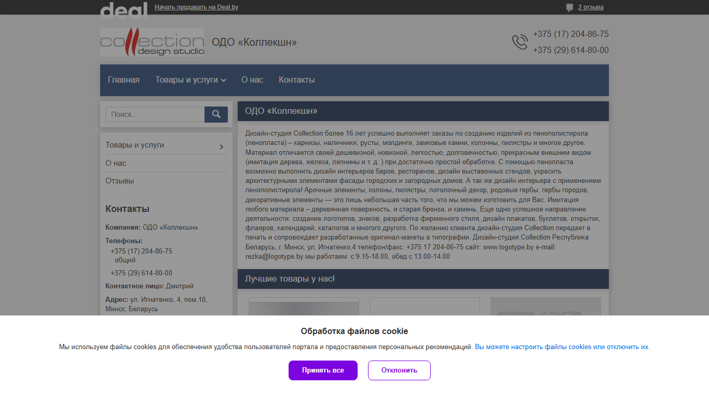Click contact person 'Дмитрий' text
Screen dimensions: 709x399
pos(180,286)
